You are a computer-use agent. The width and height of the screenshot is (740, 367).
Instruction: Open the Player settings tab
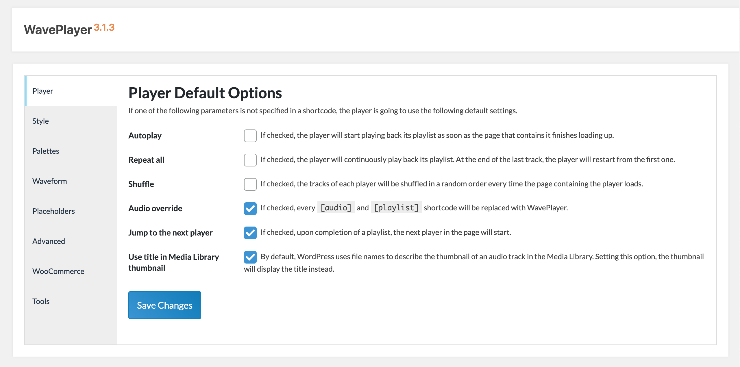click(43, 91)
